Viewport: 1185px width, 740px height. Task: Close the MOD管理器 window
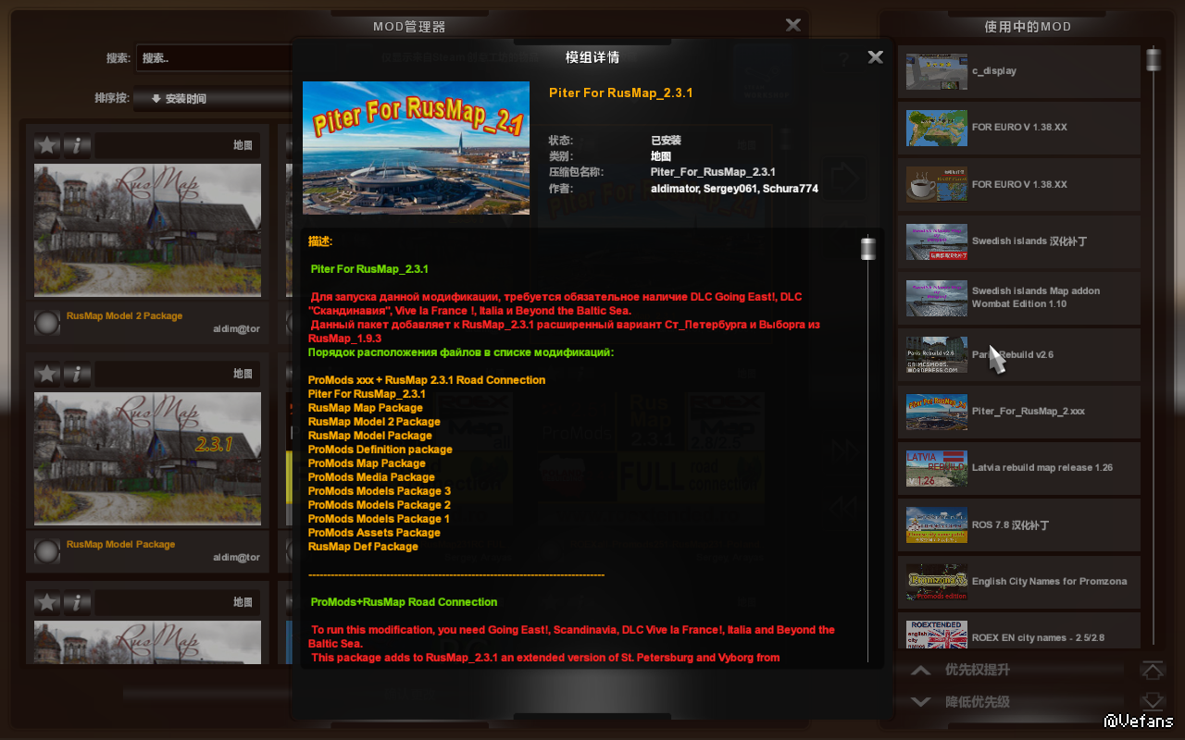coord(792,26)
